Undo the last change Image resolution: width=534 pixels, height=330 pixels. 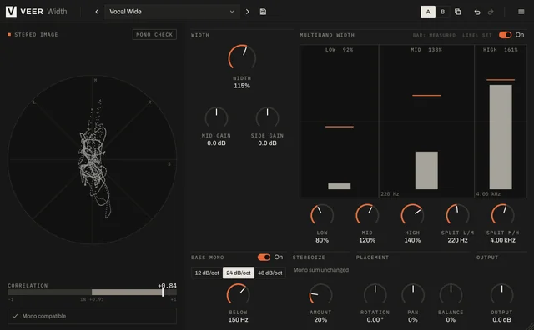click(x=477, y=12)
